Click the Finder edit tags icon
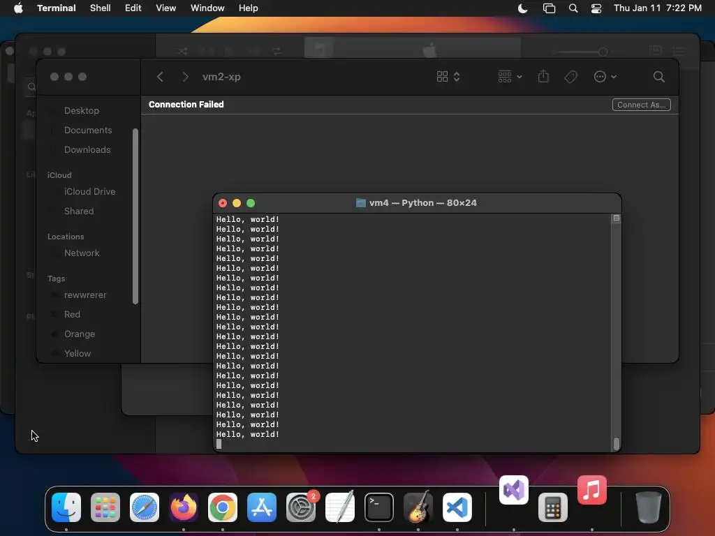 point(570,77)
